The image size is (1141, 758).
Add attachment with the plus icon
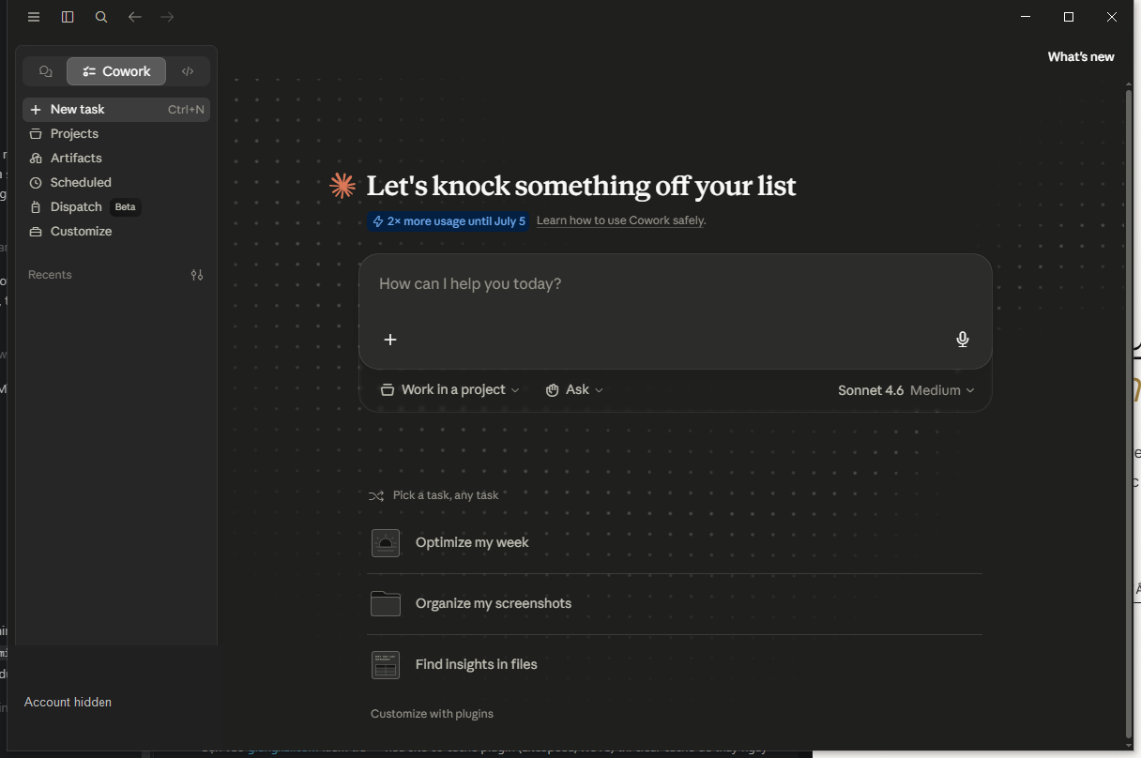390,340
